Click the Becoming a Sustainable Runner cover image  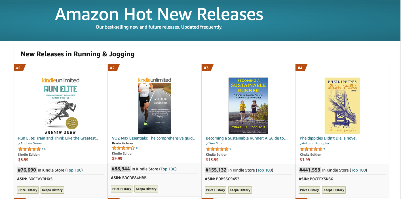pos(248,106)
